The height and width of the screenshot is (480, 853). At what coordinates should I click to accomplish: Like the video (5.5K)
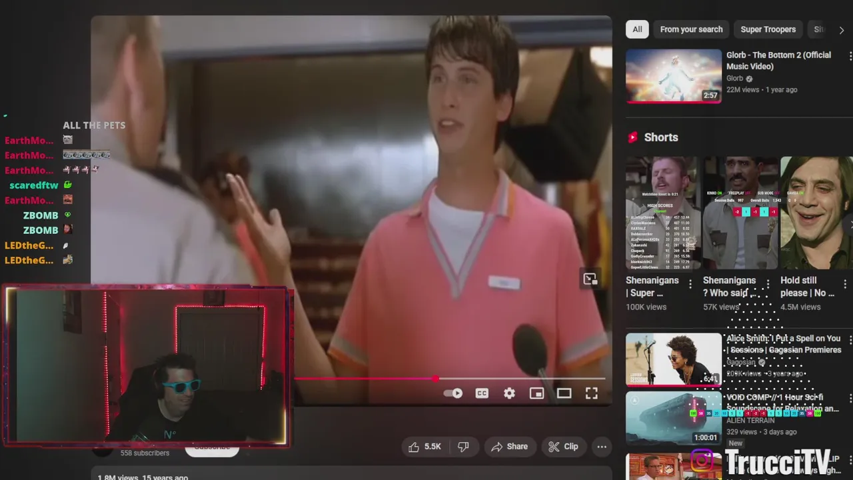pos(425,447)
